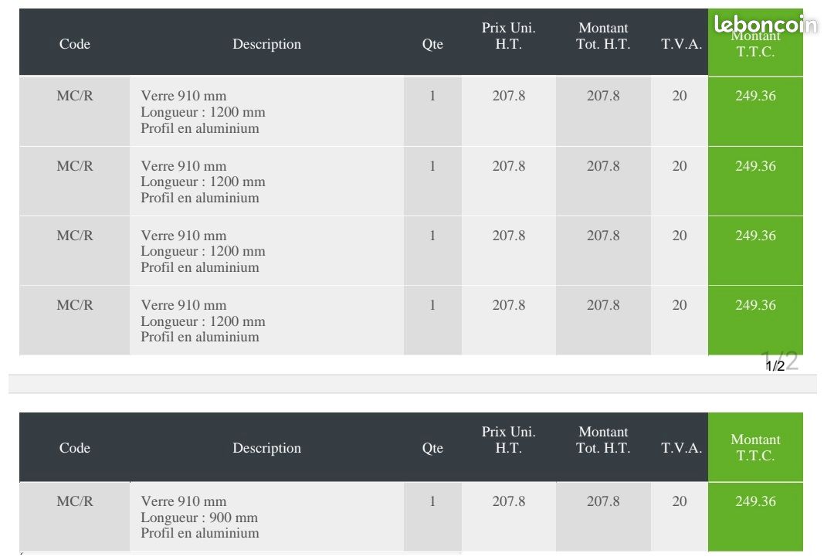834x560 pixels.
Task: Click the leboncoin logo watermark
Action: coord(765,25)
